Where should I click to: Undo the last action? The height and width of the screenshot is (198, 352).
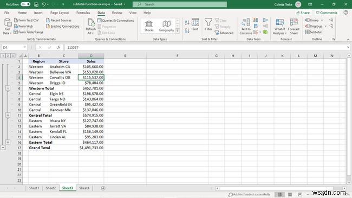44,4
